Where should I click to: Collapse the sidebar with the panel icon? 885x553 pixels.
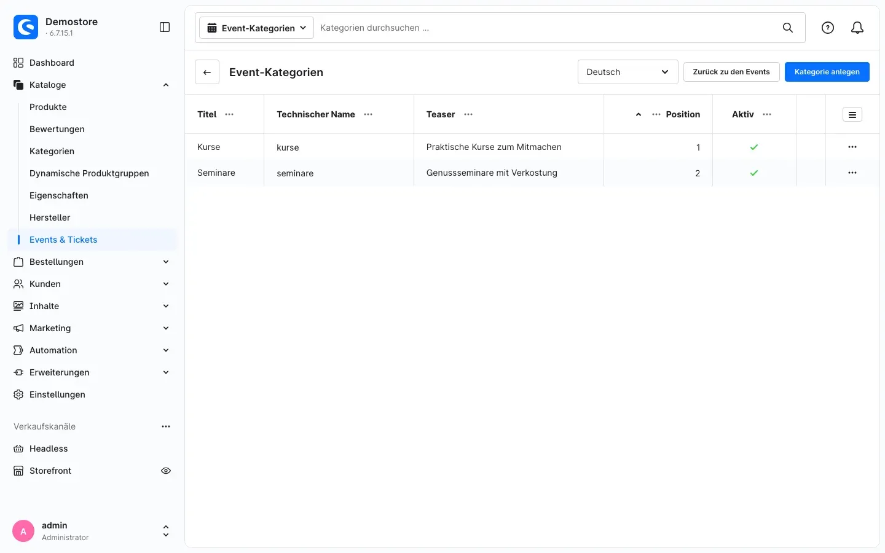click(165, 27)
